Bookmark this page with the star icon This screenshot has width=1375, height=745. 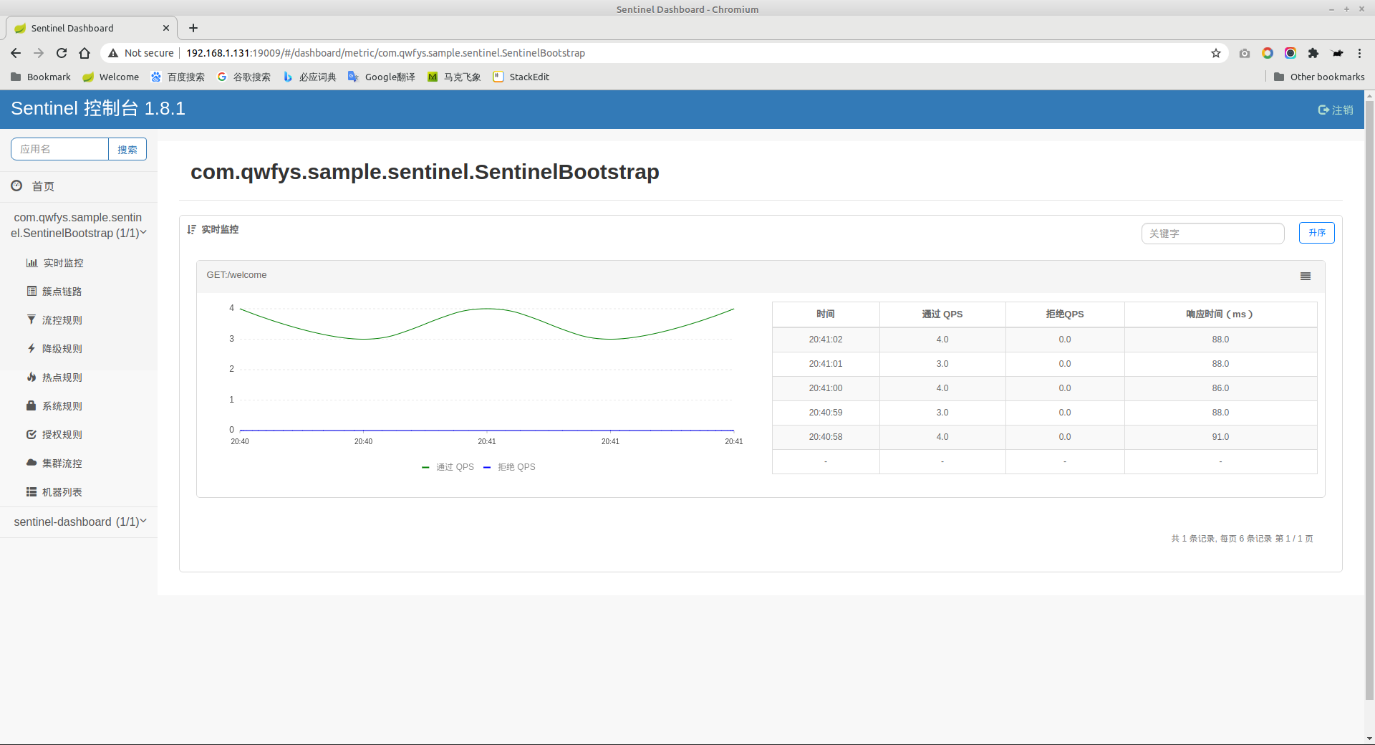tap(1215, 53)
